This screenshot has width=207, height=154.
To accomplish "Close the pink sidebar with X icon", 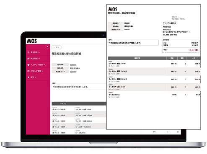I will (47, 46).
